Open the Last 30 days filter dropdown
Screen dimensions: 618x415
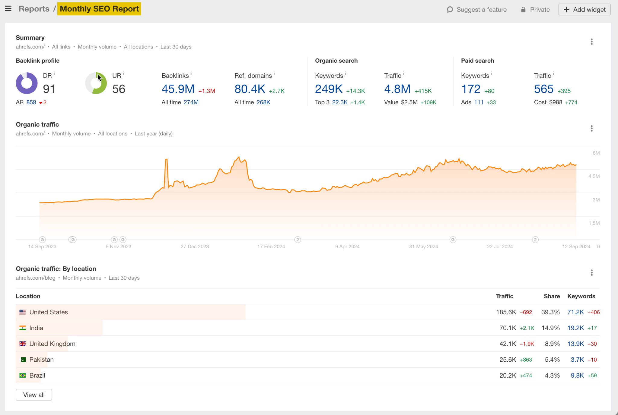coord(176,47)
